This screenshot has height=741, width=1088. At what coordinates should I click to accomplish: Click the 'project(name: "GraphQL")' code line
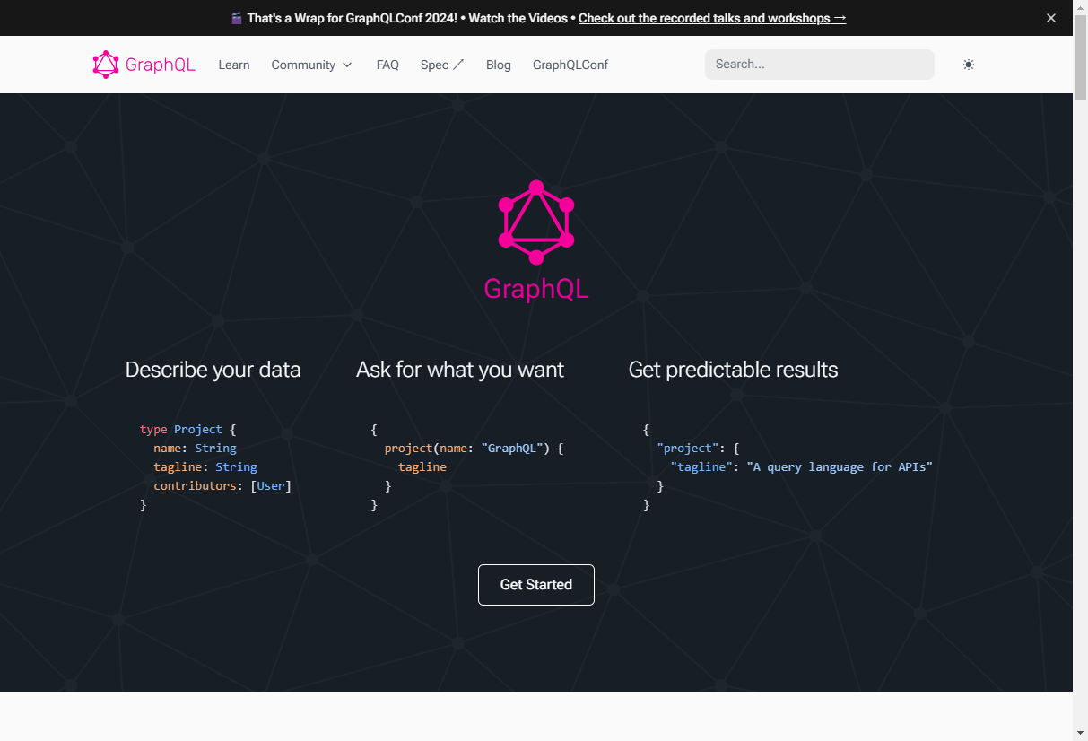click(x=474, y=449)
